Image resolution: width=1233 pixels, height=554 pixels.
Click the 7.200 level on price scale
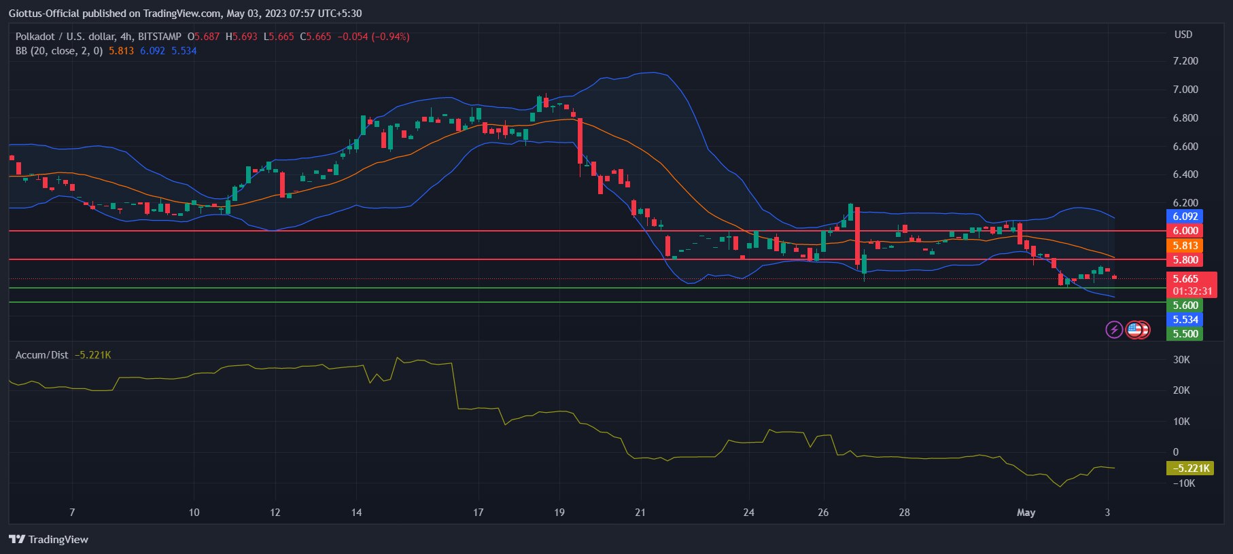pyautogui.click(x=1185, y=61)
